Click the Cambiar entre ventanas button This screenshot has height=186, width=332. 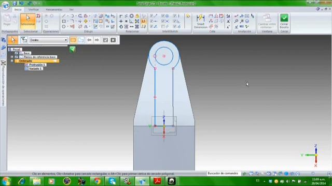pos(267,21)
